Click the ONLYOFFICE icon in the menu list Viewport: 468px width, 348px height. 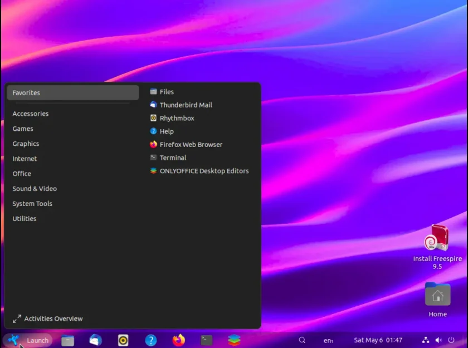tap(153, 171)
